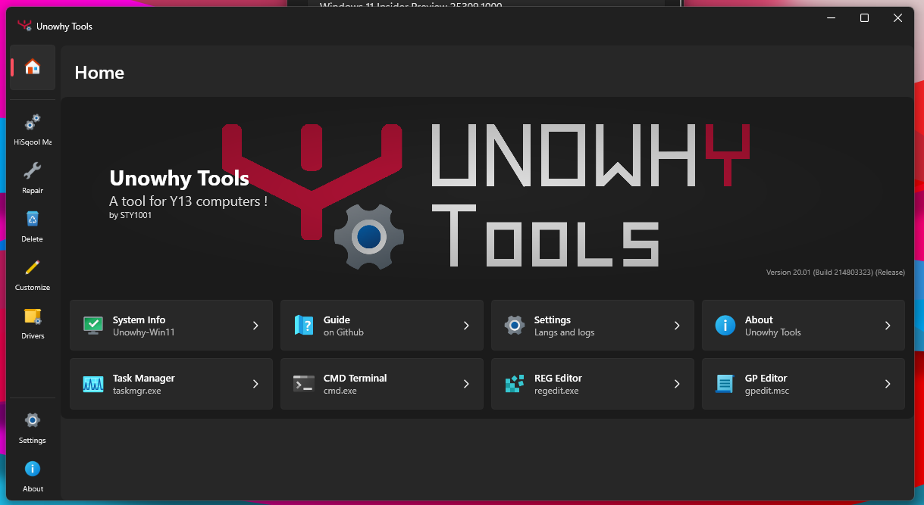Select the Repair label in sidebar

(33, 191)
